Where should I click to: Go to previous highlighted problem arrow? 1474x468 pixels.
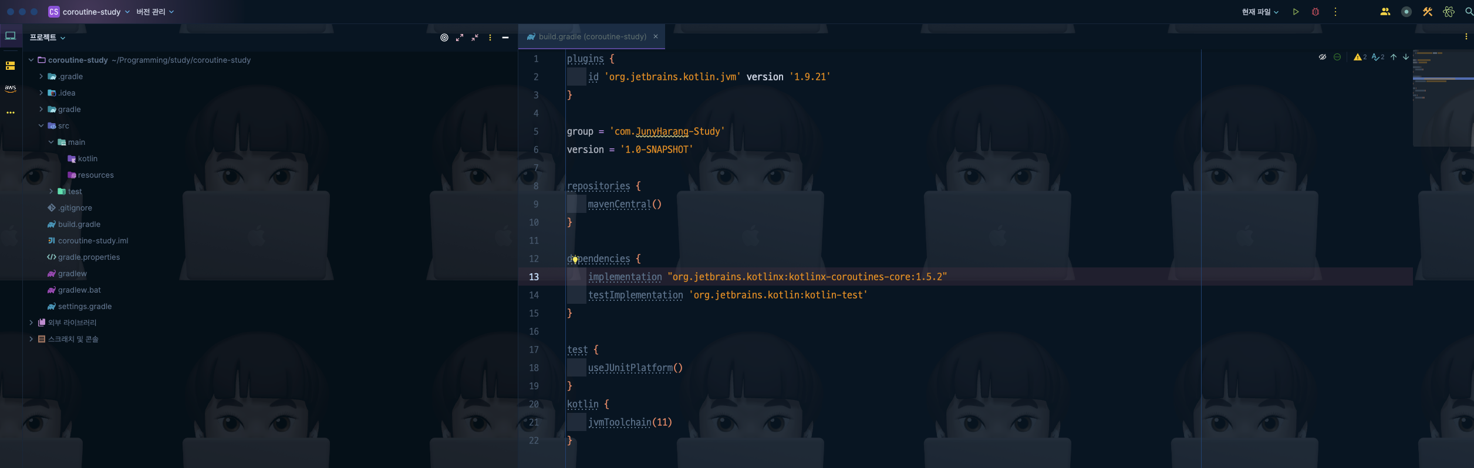click(1394, 57)
